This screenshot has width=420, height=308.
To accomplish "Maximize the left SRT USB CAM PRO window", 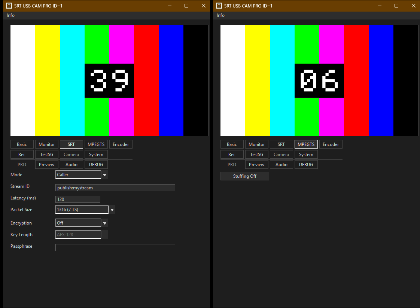I will tap(186, 6).
